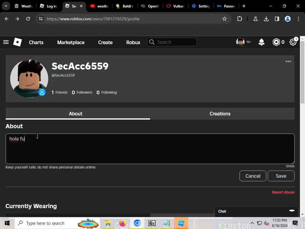Open the Chrome profile avatar
This screenshot has height=229, width=305.
click(288, 19)
